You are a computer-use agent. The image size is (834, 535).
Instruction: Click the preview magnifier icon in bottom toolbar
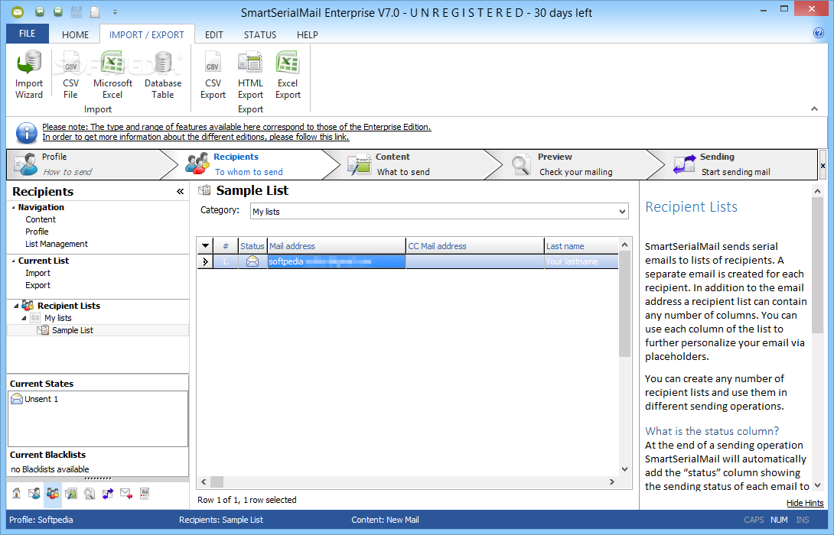[x=90, y=494]
